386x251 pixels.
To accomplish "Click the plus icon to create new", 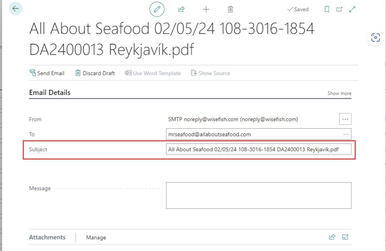I will point(206,9).
